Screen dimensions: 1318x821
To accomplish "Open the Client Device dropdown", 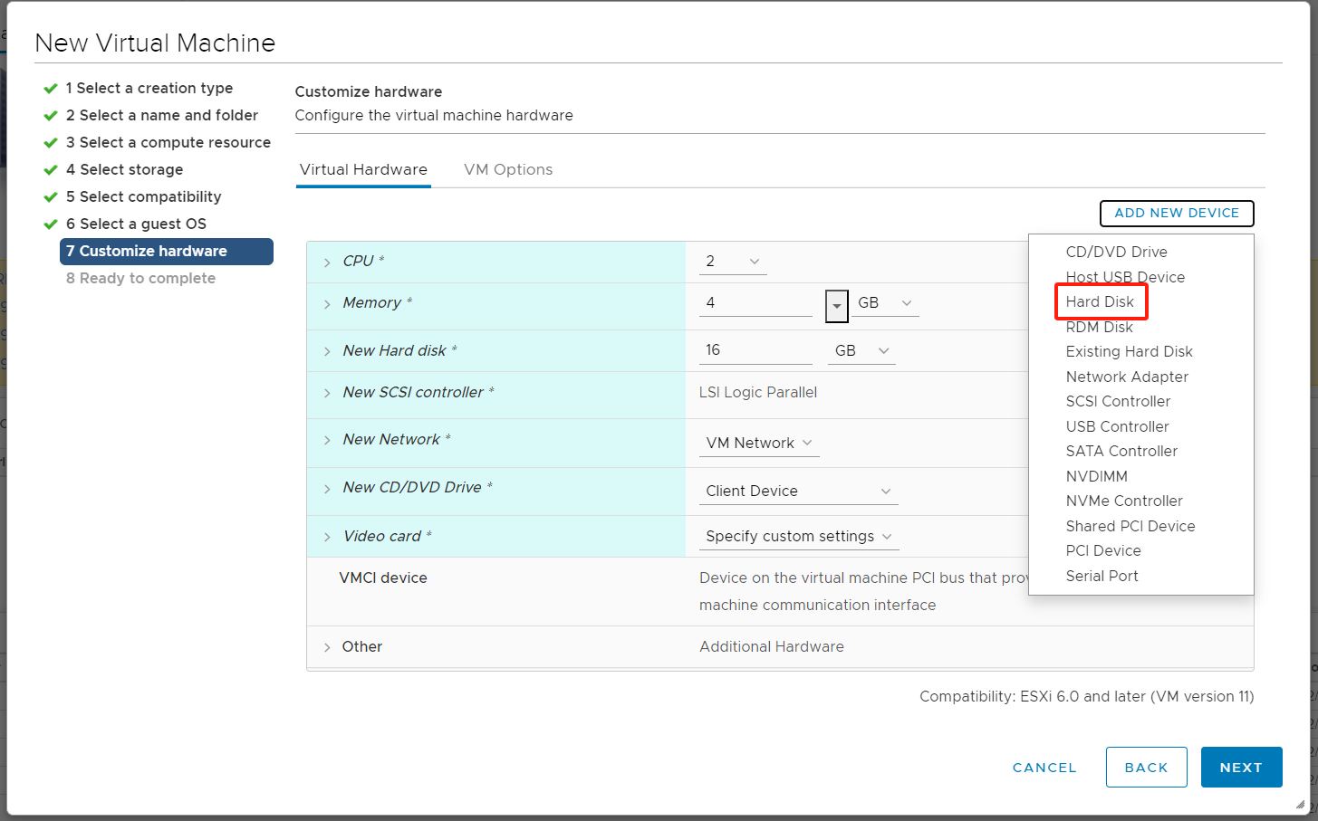I will click(798, 491).
